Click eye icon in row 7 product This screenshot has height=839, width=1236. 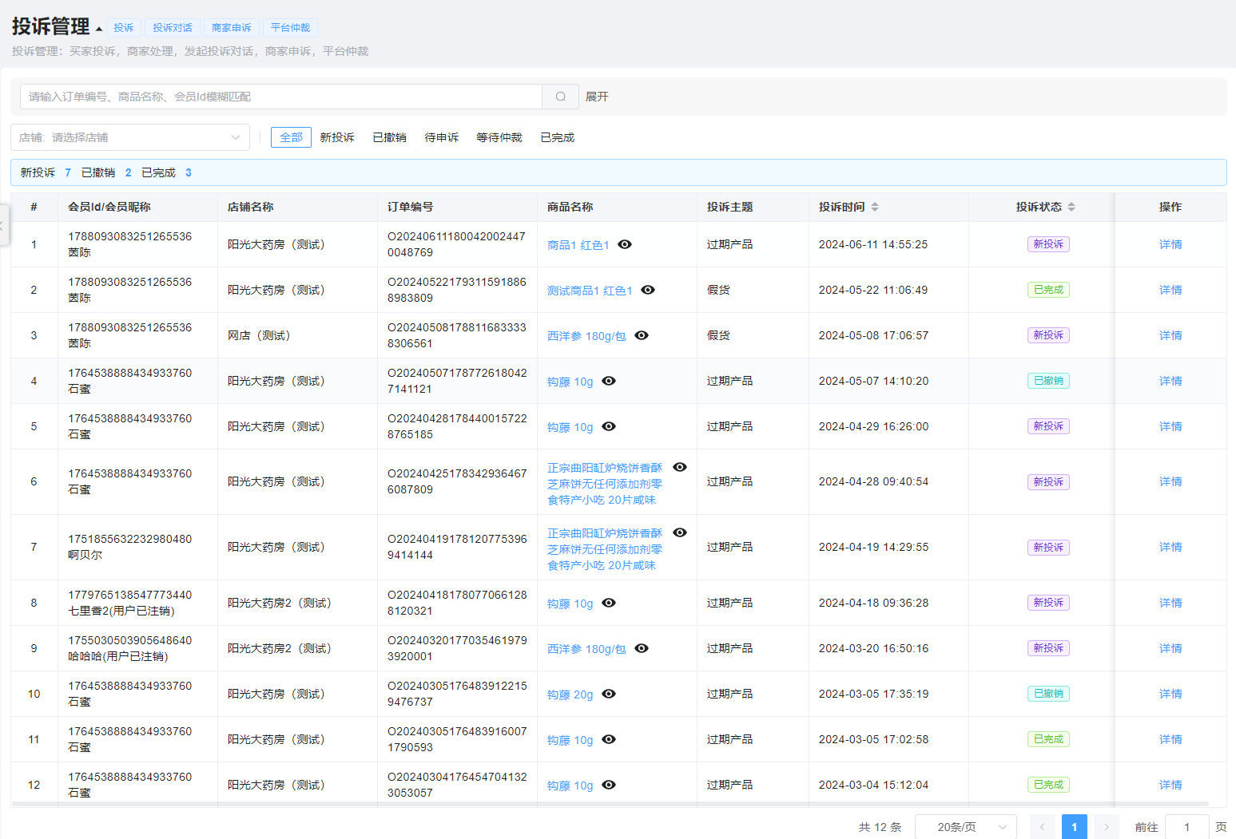click(x=680, y=532)
